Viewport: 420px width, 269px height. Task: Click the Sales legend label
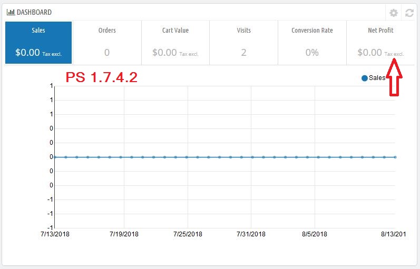377,78
